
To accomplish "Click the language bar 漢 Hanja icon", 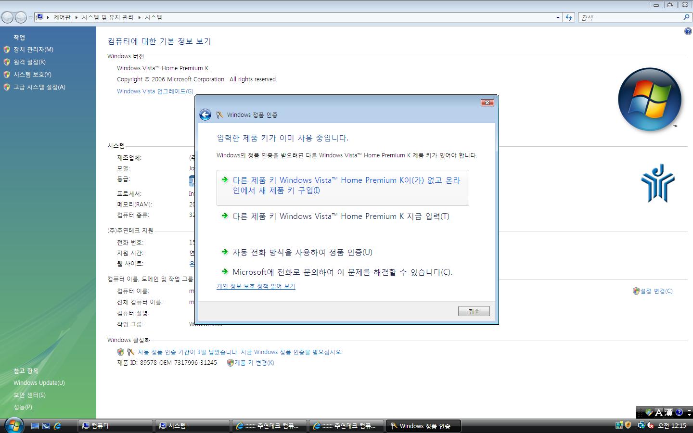I will tap(668, 413).
